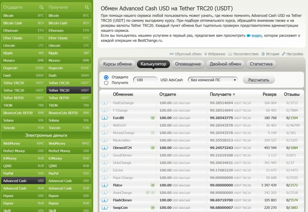Click the amount input field showing 100
The width and height of the screenshot is (308, 212).
(x=145, y=80)
